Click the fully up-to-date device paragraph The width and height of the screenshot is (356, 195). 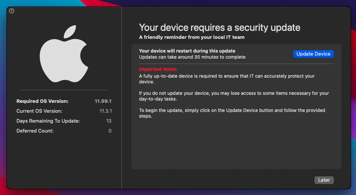(227, 79)
